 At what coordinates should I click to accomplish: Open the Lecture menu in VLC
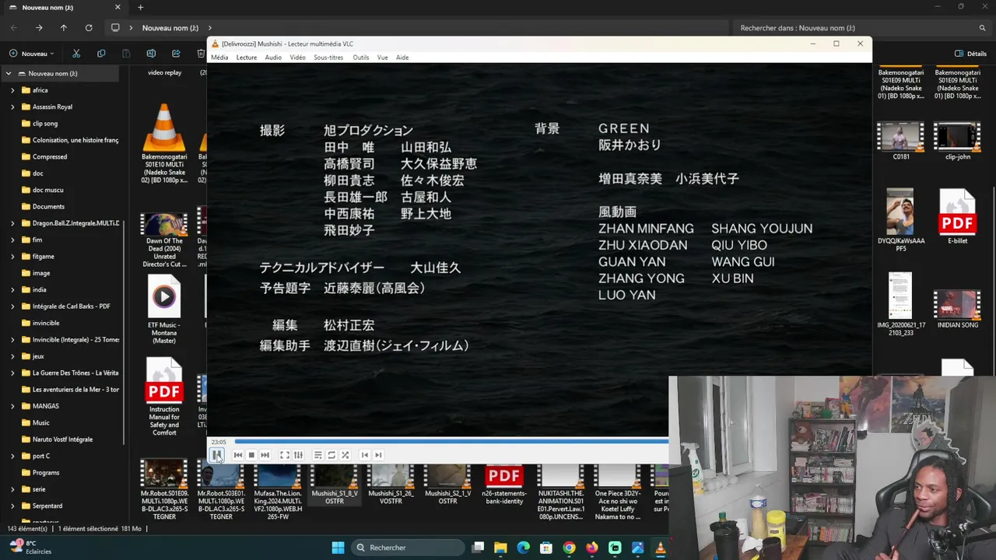coord(247,58)
